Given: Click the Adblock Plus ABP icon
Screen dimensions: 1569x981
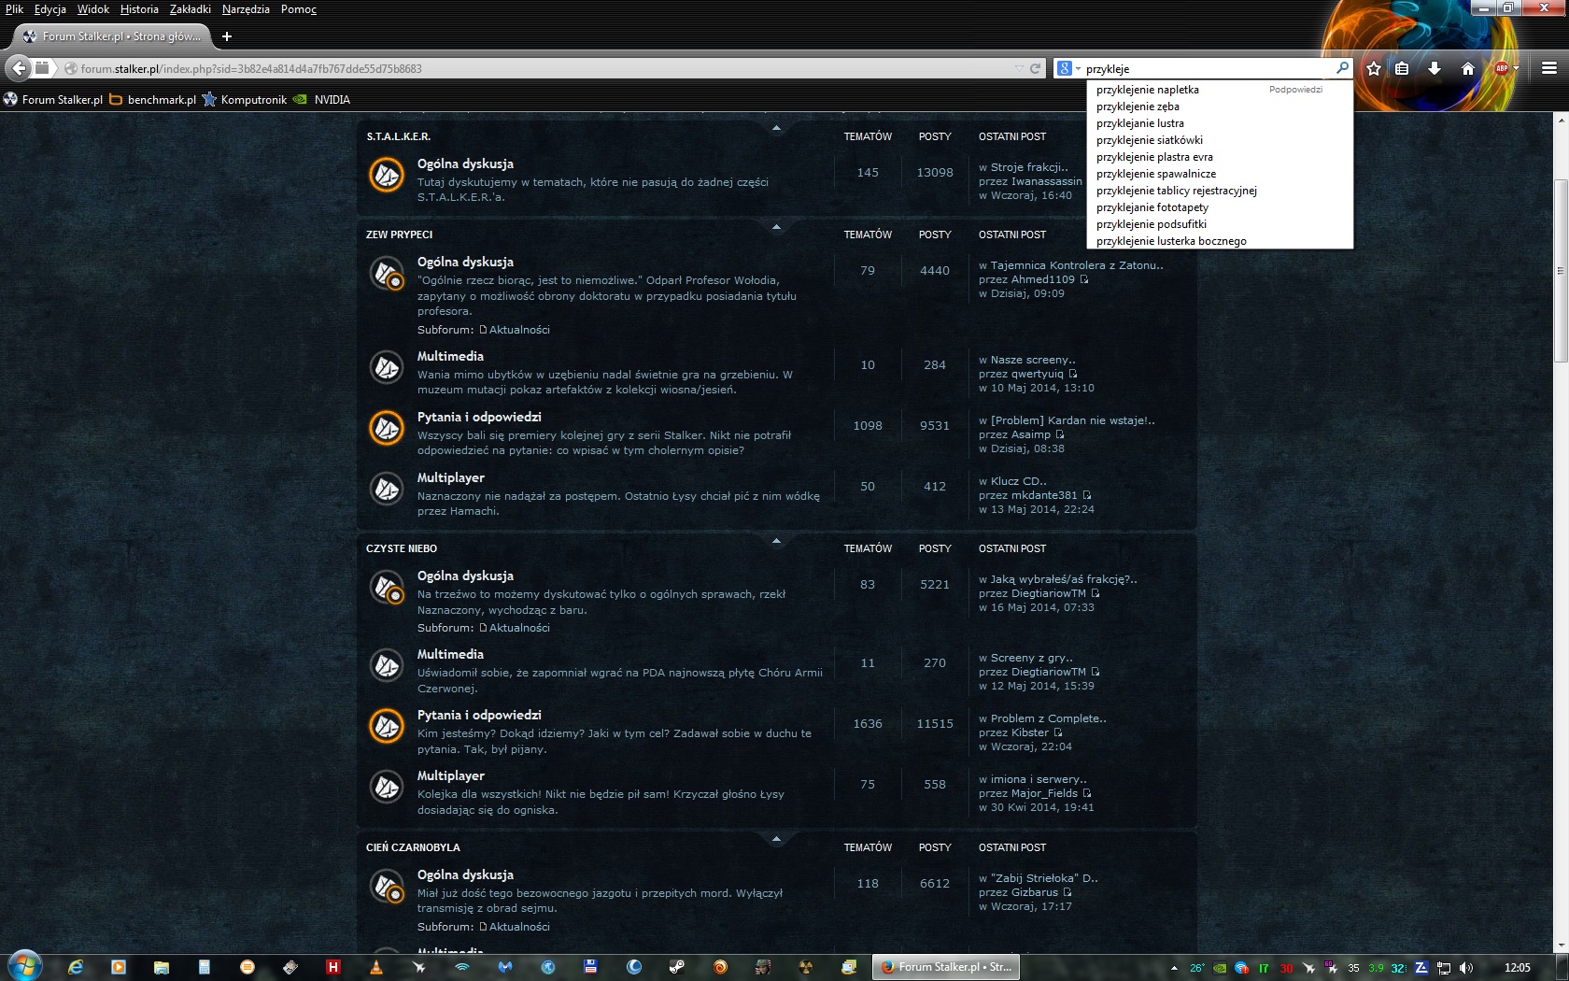Looking at the screenshot, I should tap(1502, 68).
